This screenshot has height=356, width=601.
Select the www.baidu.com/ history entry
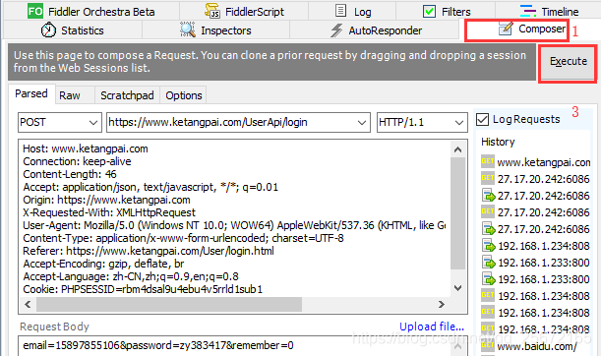tap(537, 347)
